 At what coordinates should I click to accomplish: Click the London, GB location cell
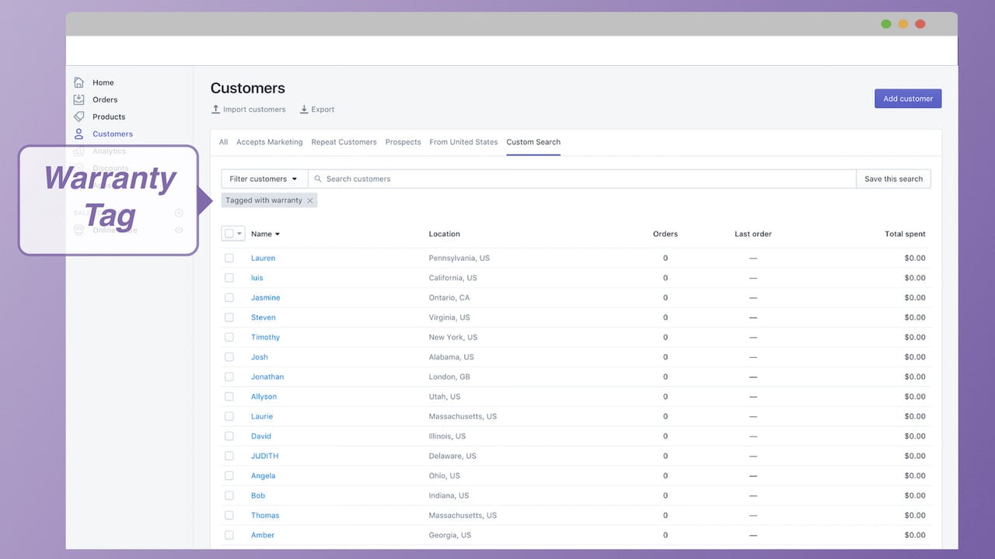click(x=449, y=377)
